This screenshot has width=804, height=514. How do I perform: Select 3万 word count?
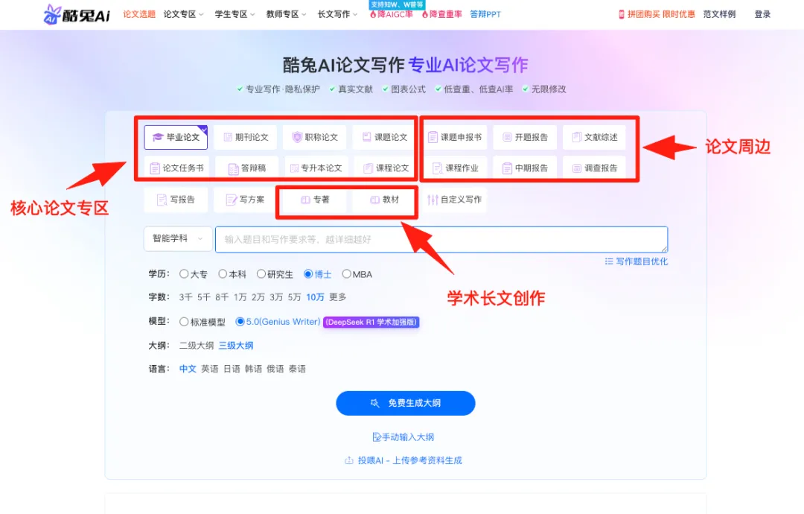point(276,297)
